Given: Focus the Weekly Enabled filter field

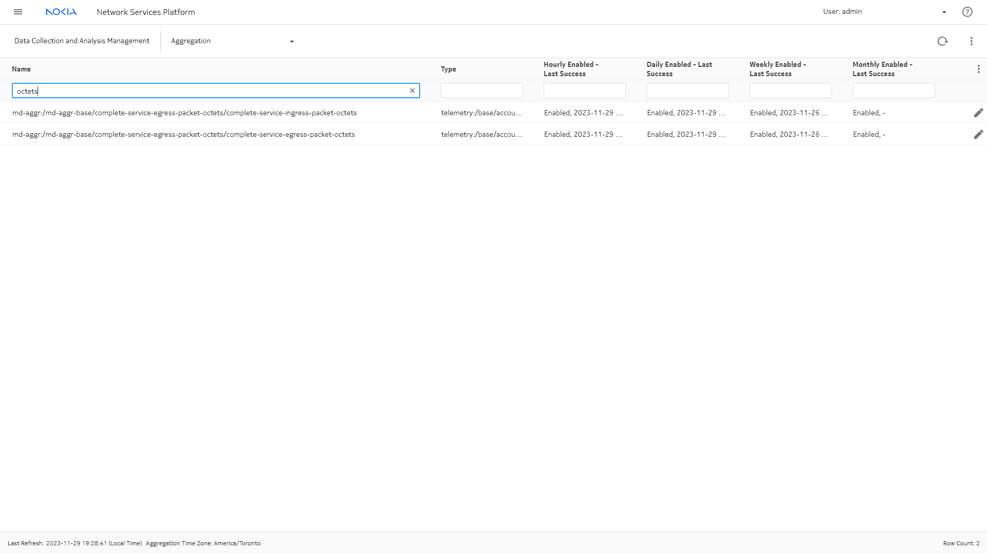Looking at the screenshot, I should tap(790, 91).
